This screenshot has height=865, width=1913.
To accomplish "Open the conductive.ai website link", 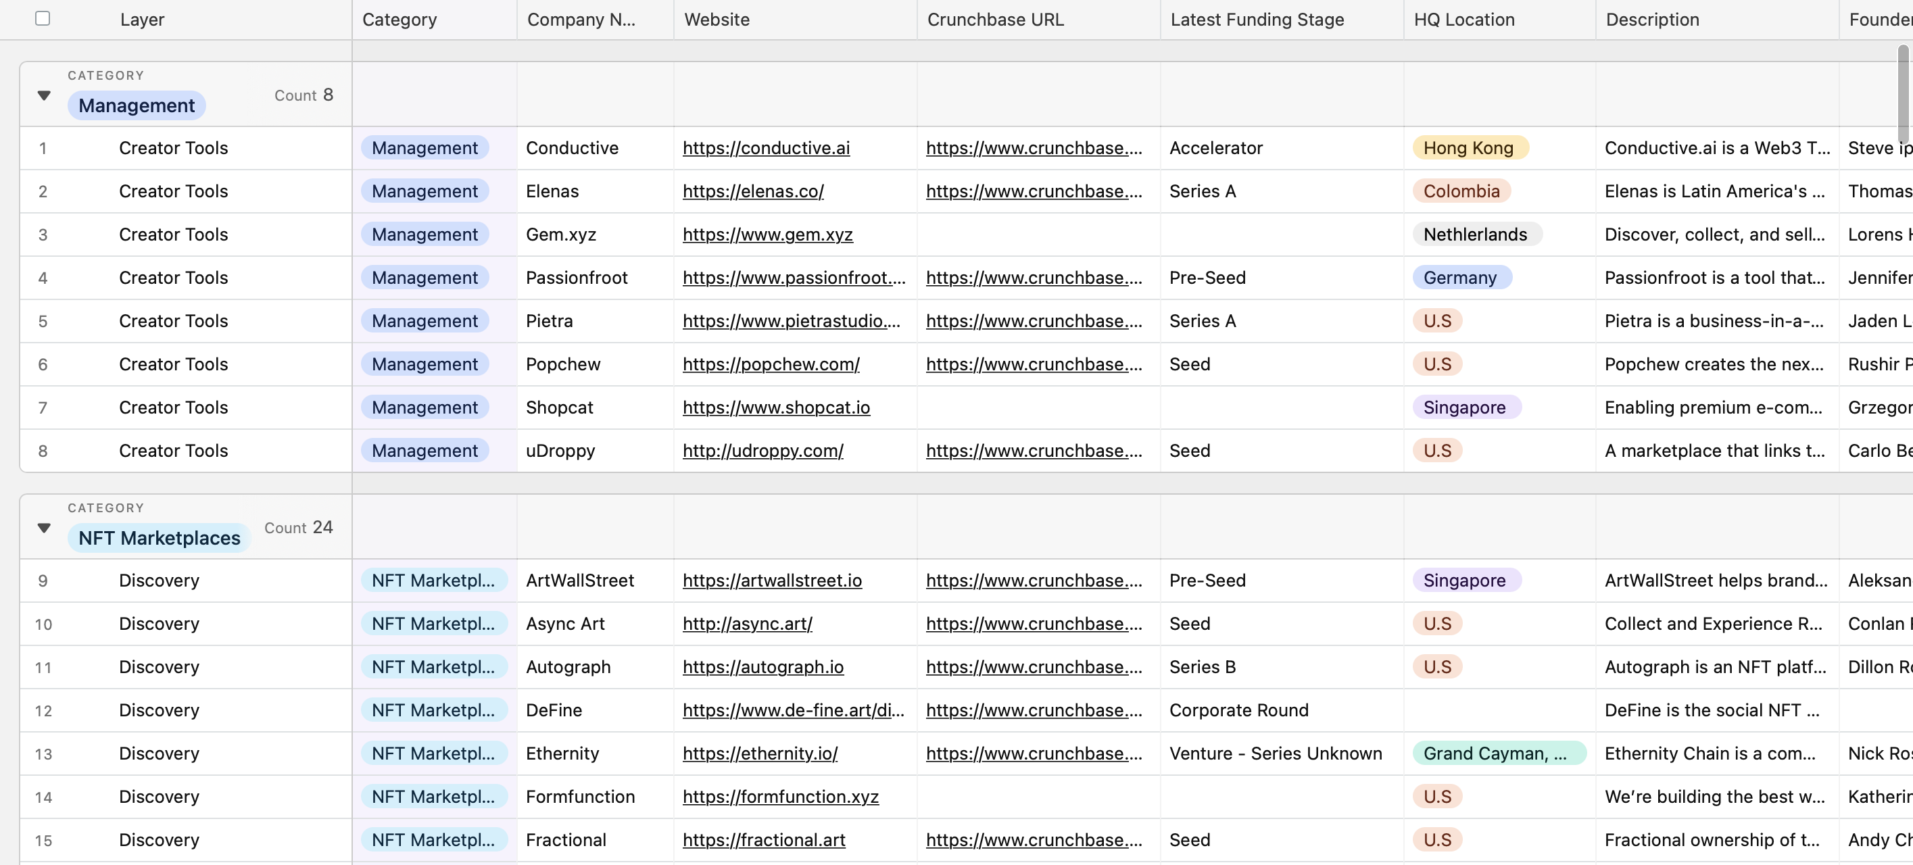I will [766, 148].
